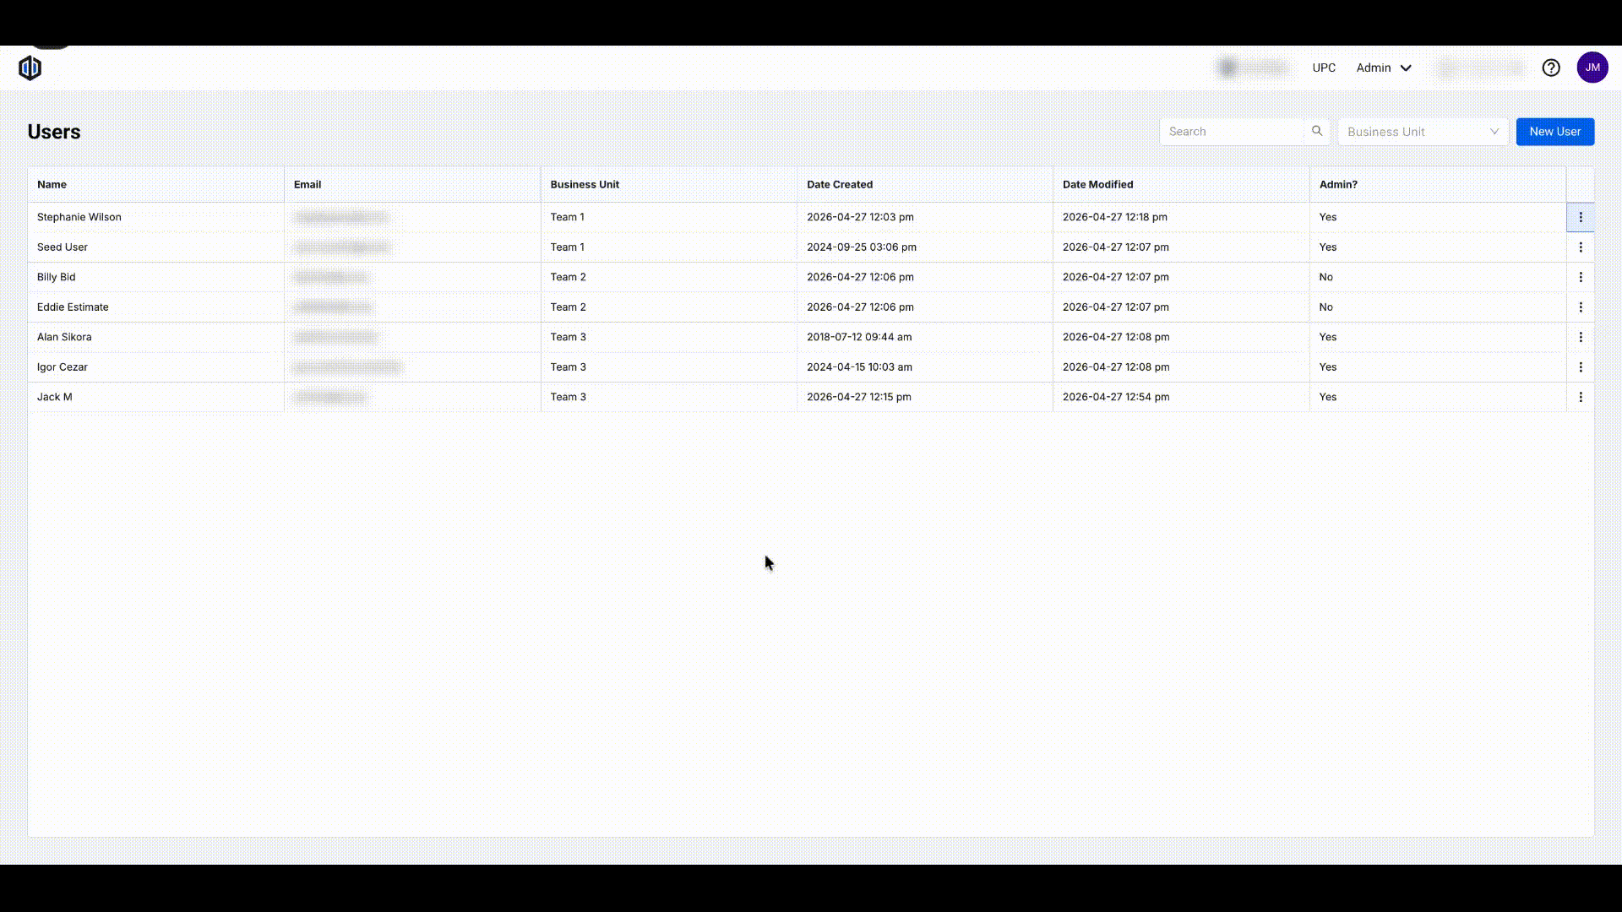Click the UPC menu item
Viewport: 1622px width, 912px height.
[1324, 68]
